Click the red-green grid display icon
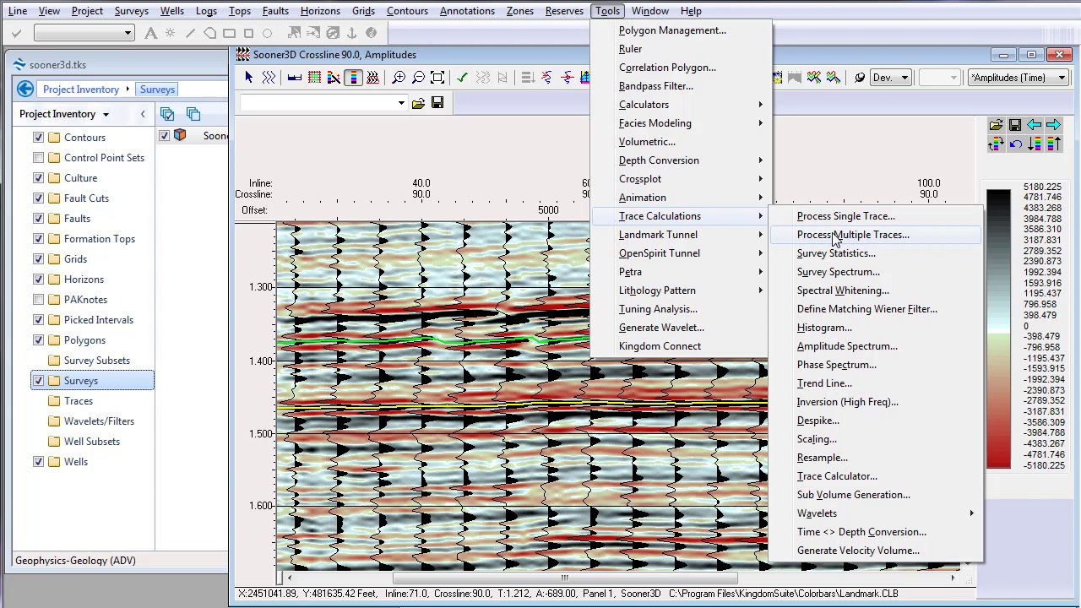 314,78
